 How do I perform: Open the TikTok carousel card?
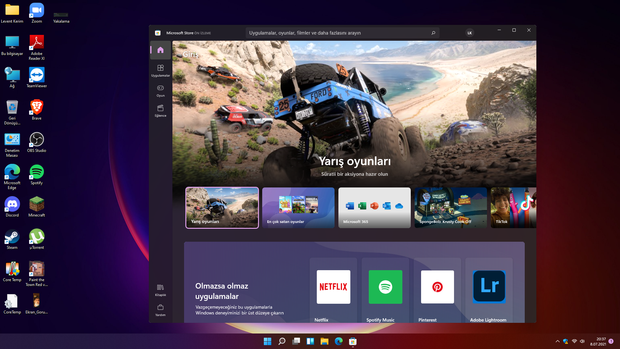[513, 208]
